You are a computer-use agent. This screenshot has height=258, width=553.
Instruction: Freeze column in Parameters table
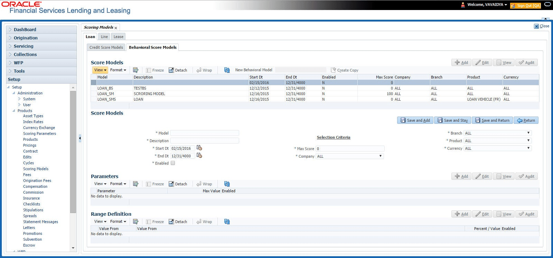coord(155,184)
